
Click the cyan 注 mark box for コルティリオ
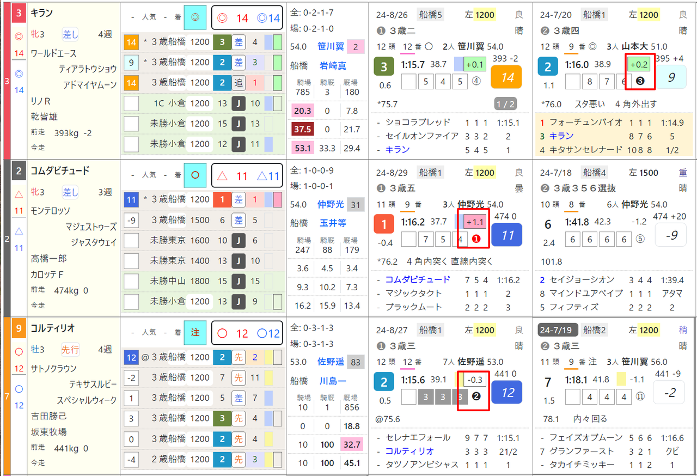coord(195,333)
